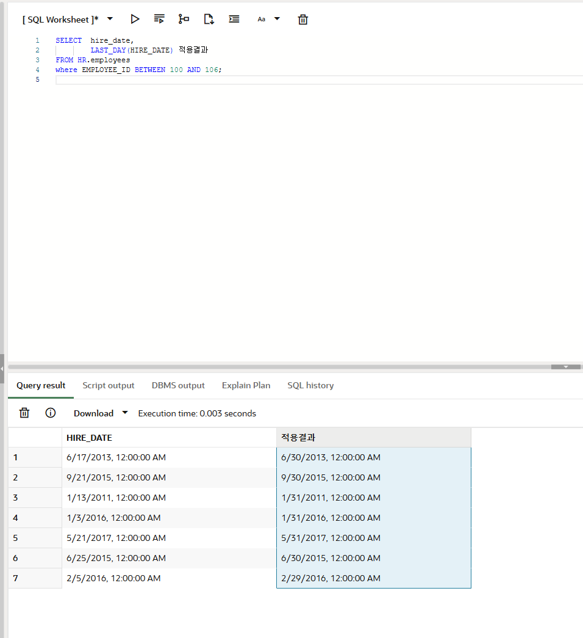The height and width of the screenshot is (638, 583).
Task: Open the Explain Plan tab
Action: pyautogui.click(x=246, y=385)
